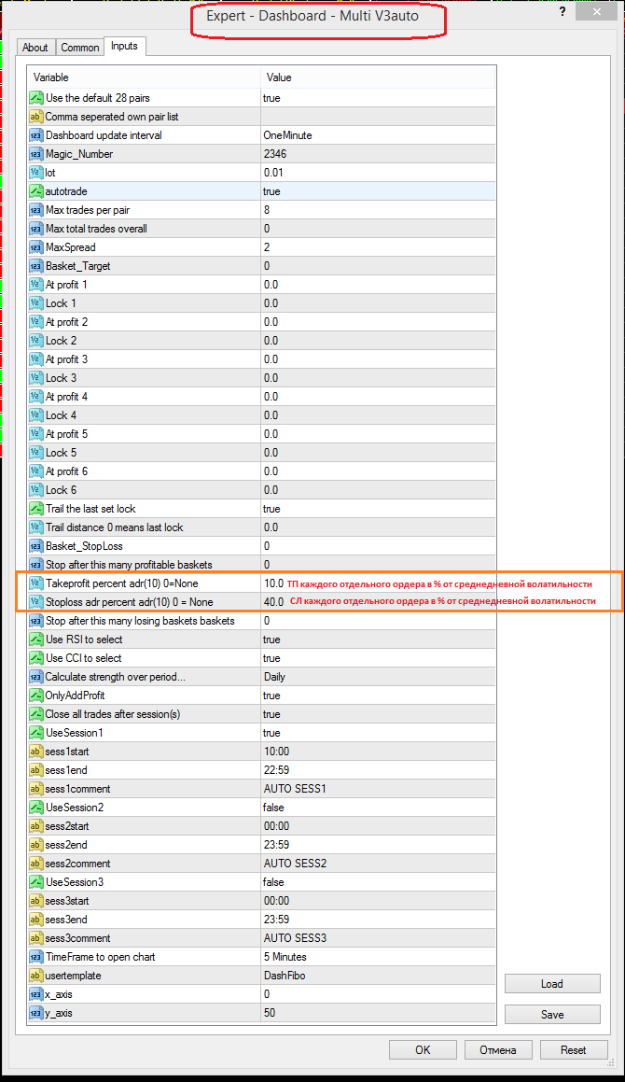Select the Stop after this many profitable baskets row
The image size is (625, 1082).
[x=261, y=565]
